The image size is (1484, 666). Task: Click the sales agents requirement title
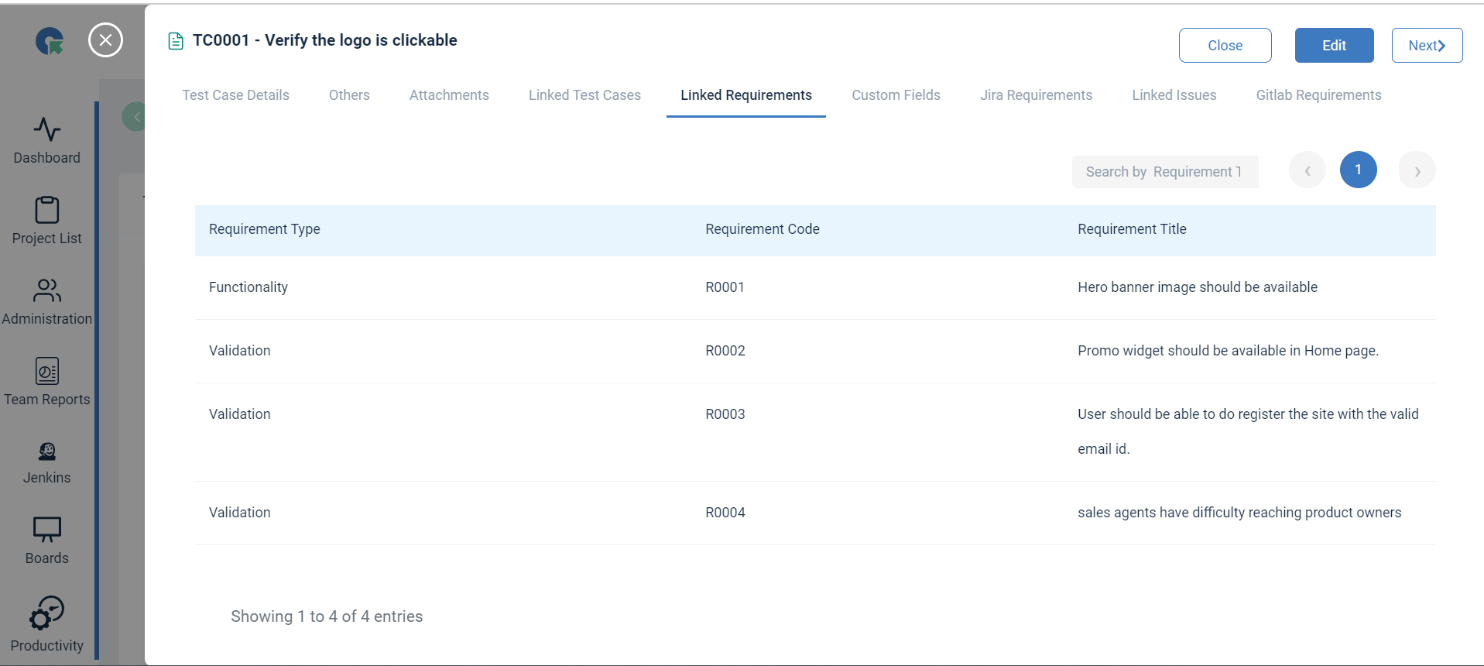[1239, 513]
